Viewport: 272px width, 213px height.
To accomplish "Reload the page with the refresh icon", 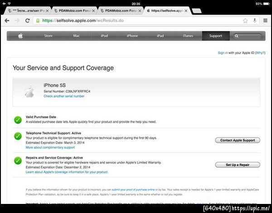I will 27,21.
